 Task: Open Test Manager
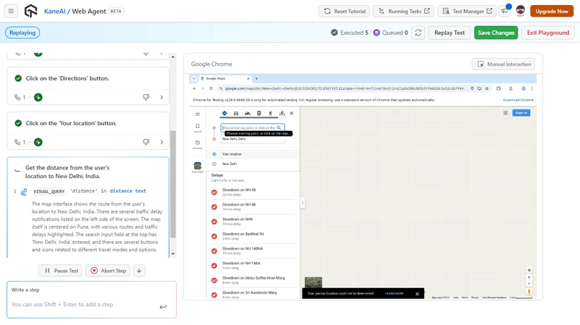pos(468,11)
